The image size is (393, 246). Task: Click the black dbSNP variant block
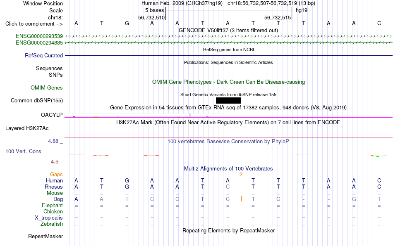point(228,100)
